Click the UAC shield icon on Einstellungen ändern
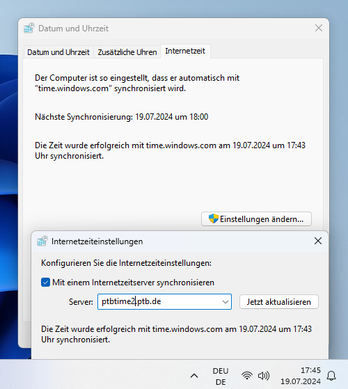The image size is (348, 389). pyautogui.click(x=213, y=219)
